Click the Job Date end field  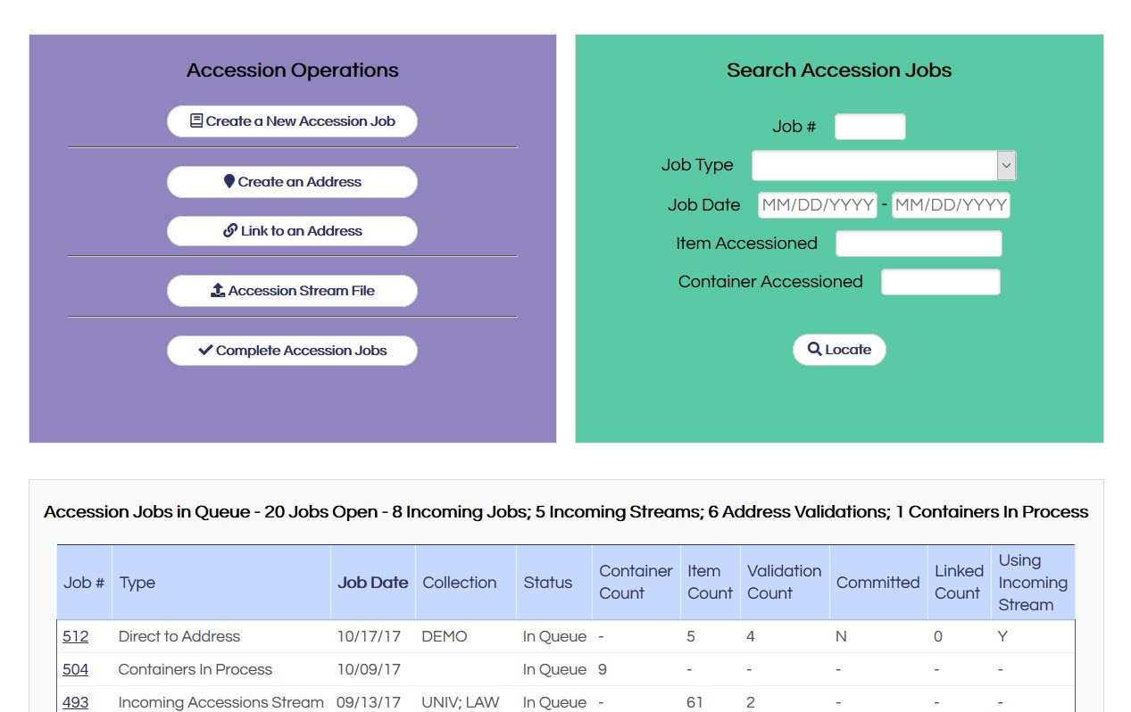(951, 205)
